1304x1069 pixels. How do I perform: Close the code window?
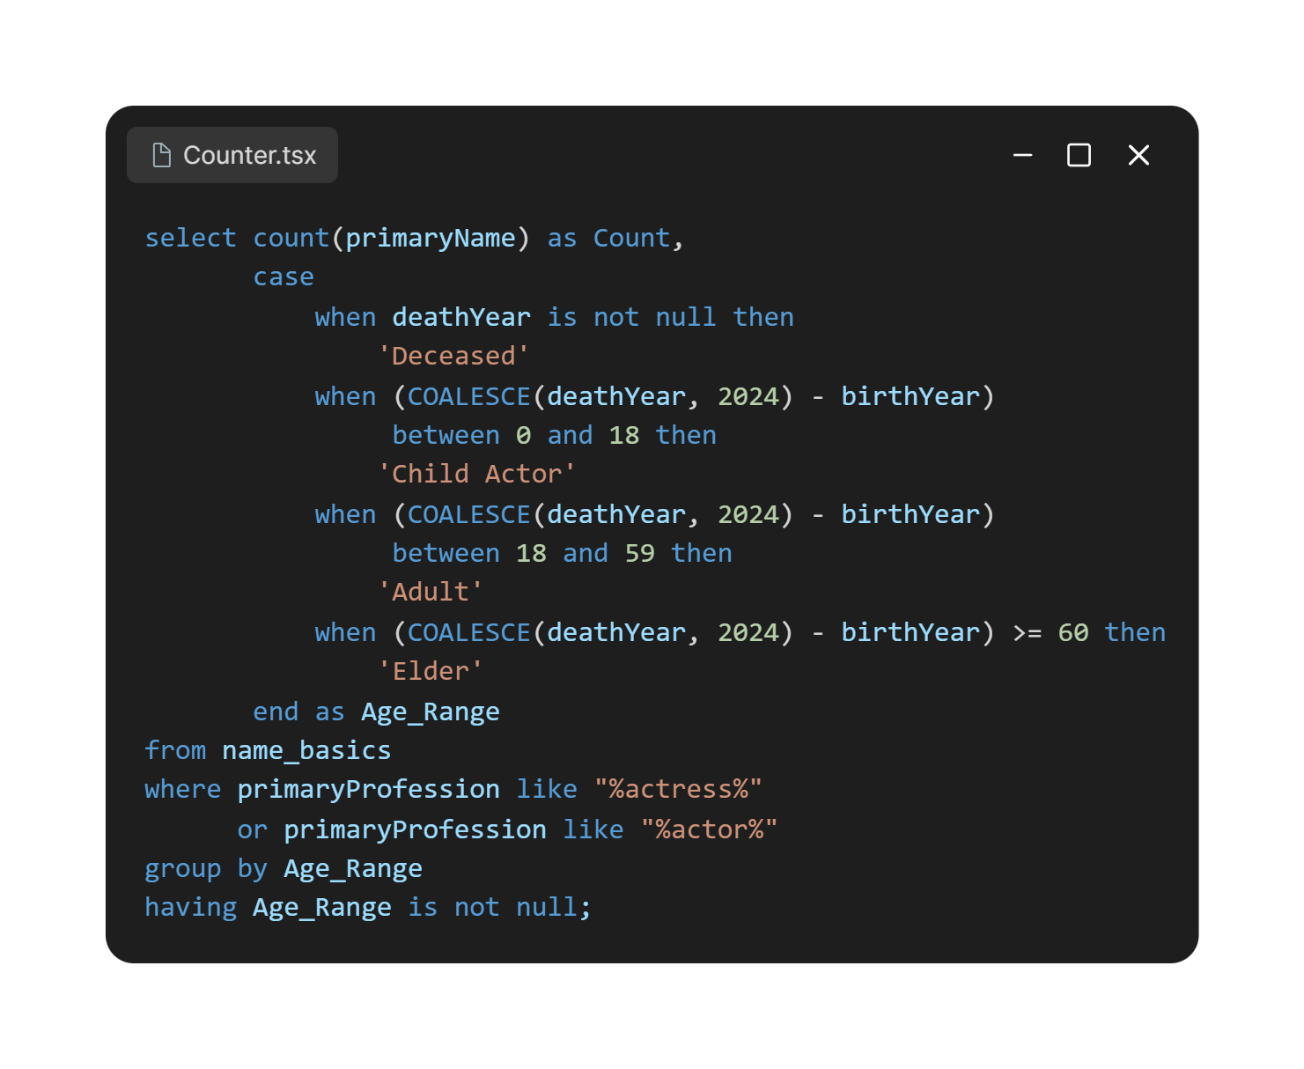point(1138,155)
